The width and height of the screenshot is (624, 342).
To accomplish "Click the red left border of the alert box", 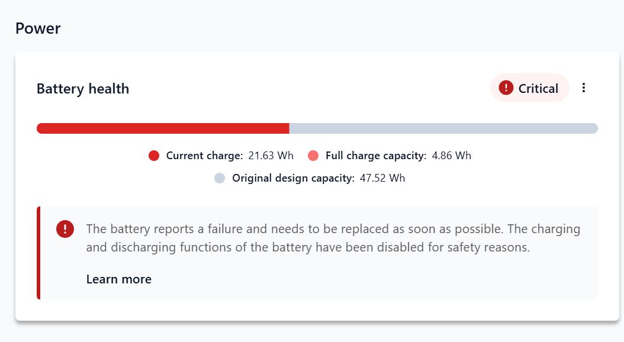I will 38,253.
